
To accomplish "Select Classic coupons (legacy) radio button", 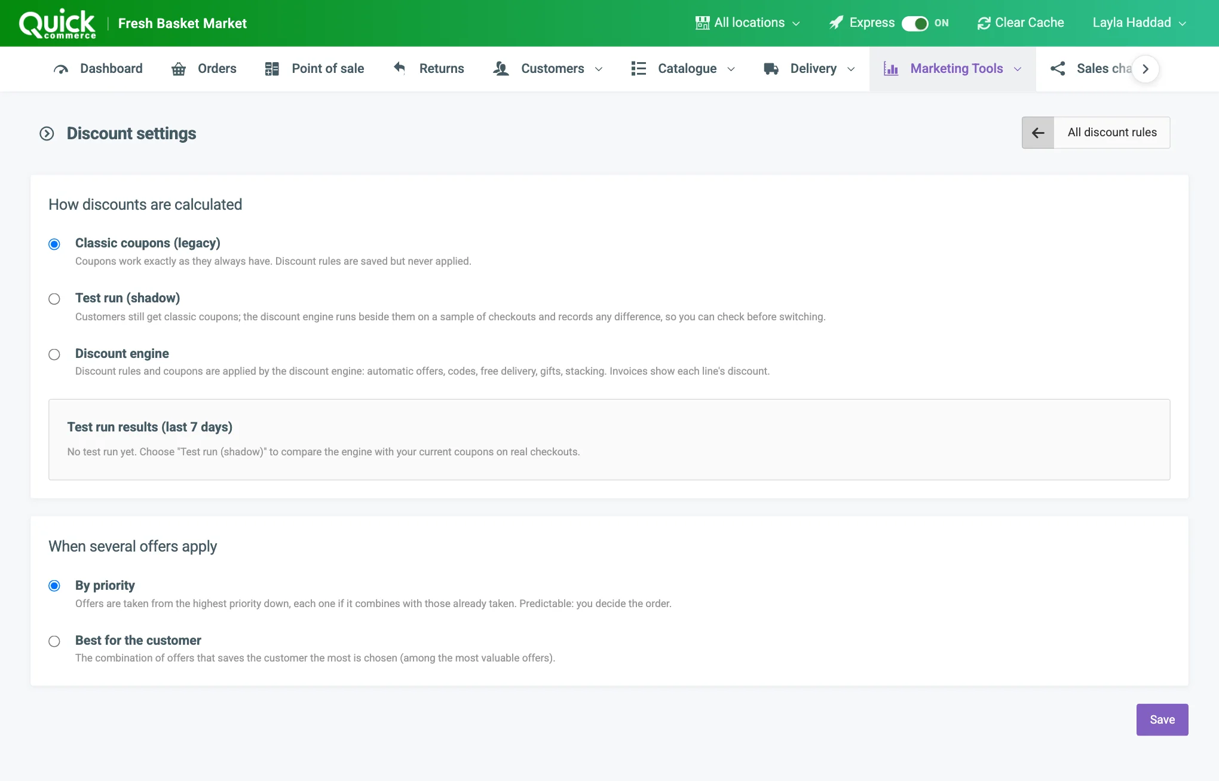I will click(54, 244).
